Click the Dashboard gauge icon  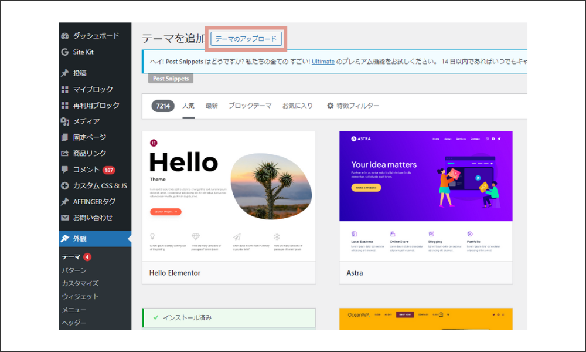tap(65, 36)
